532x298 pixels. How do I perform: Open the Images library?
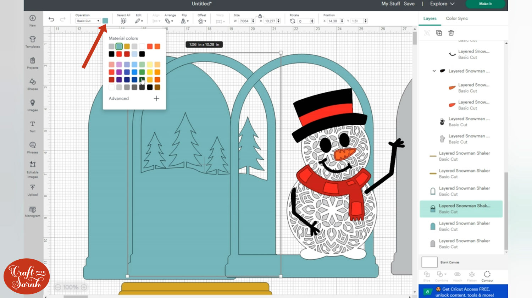coord(32,105)
